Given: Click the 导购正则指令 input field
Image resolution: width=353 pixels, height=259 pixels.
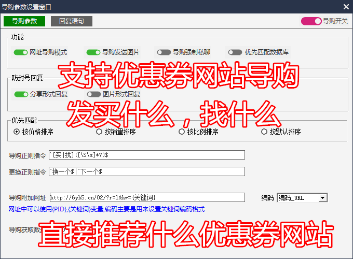Looking at the screenshot, I should click(x=146, y=155).
